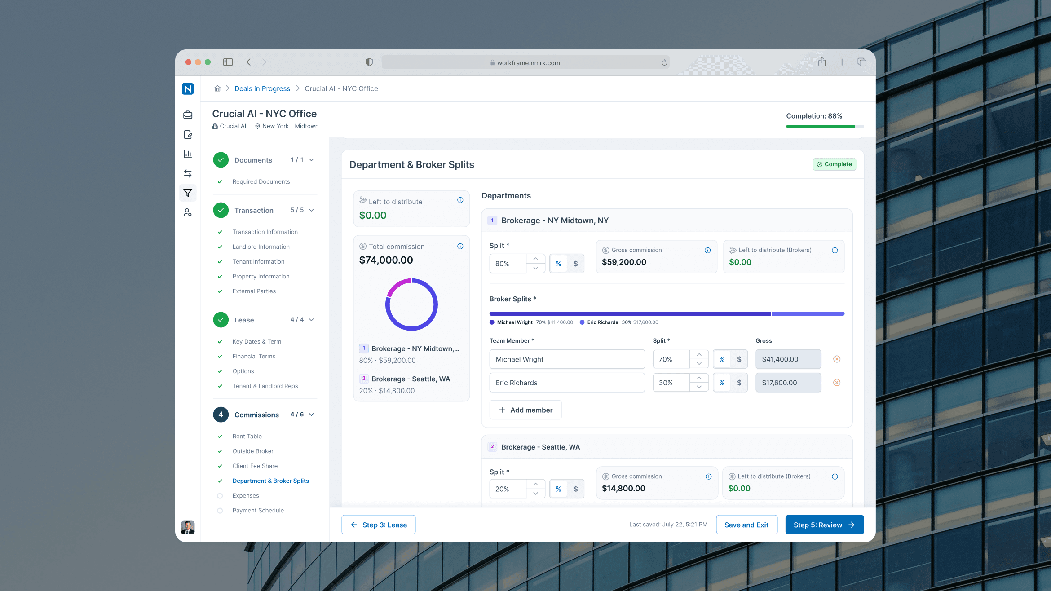Toggle the browser sidebar panel icon

[x=228, y=62]
